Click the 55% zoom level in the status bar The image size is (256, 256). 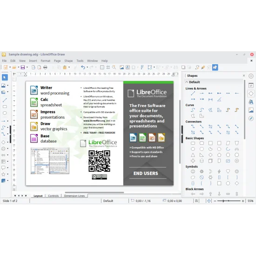(250, 201)
